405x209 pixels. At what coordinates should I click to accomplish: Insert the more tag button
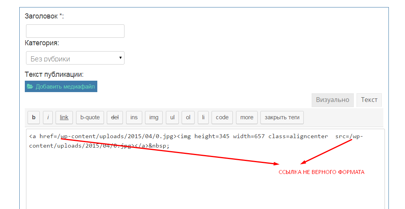(247, 117)
